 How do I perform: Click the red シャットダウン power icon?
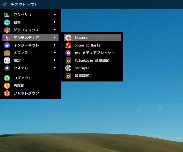pyautogui.click(x=7, y=93)
